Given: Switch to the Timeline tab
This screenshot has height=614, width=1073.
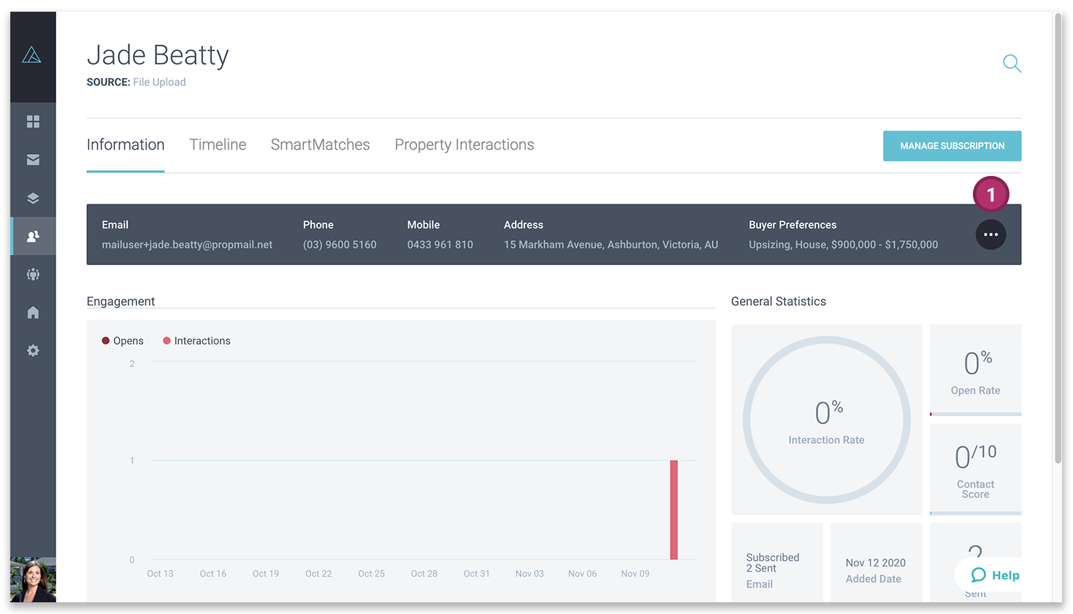Looking at the screenshot, I should pyautogui.click(x=218, y=145).
